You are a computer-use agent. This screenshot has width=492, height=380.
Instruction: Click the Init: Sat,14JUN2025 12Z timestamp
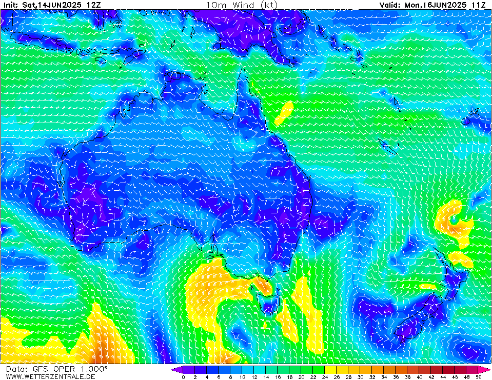coord(52,5)
